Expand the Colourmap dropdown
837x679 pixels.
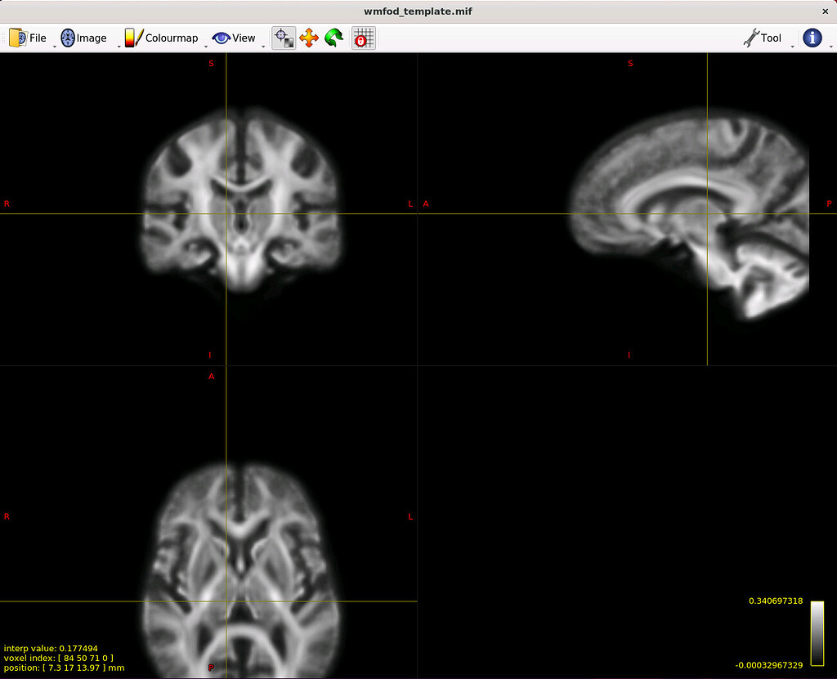162,38
